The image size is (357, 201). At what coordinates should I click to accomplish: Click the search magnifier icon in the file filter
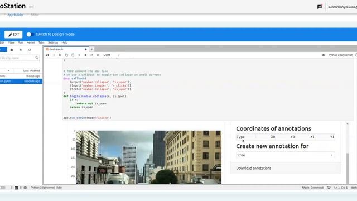[x=37, y=58]
